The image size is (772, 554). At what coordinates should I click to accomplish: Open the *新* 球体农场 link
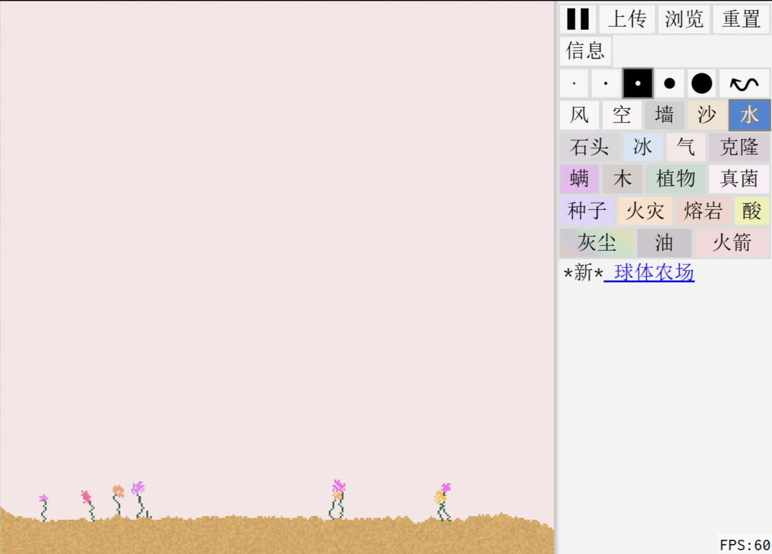650,273
